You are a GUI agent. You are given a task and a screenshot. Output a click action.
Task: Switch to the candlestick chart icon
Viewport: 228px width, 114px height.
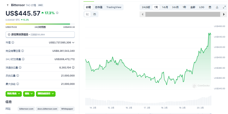[95, 14]
